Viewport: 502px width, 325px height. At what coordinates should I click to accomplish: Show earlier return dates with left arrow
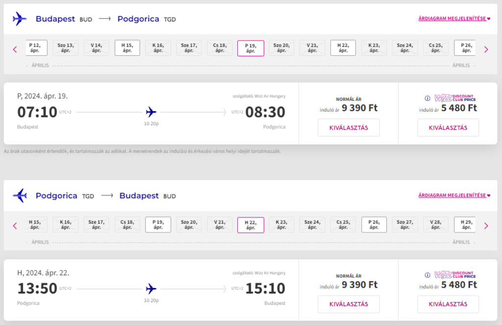(15, 226)
